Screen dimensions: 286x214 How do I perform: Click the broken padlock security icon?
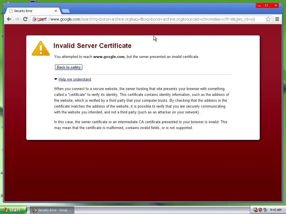tap(34, 19)
